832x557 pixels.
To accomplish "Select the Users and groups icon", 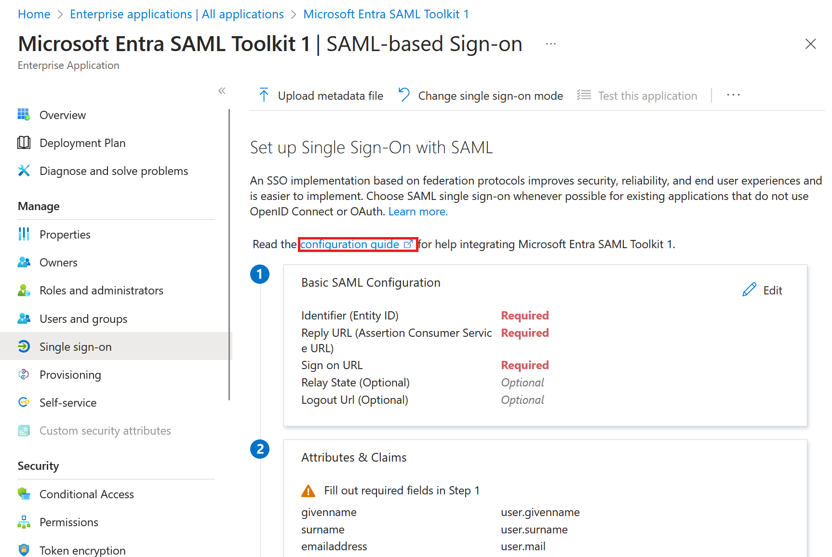I will coord(24,318).
